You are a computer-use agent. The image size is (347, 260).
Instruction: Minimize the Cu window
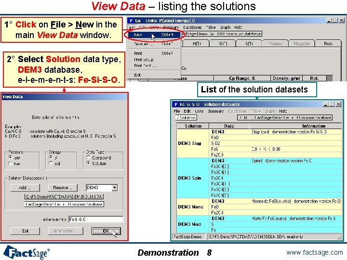pyautogui.click(x=329, y=21)
